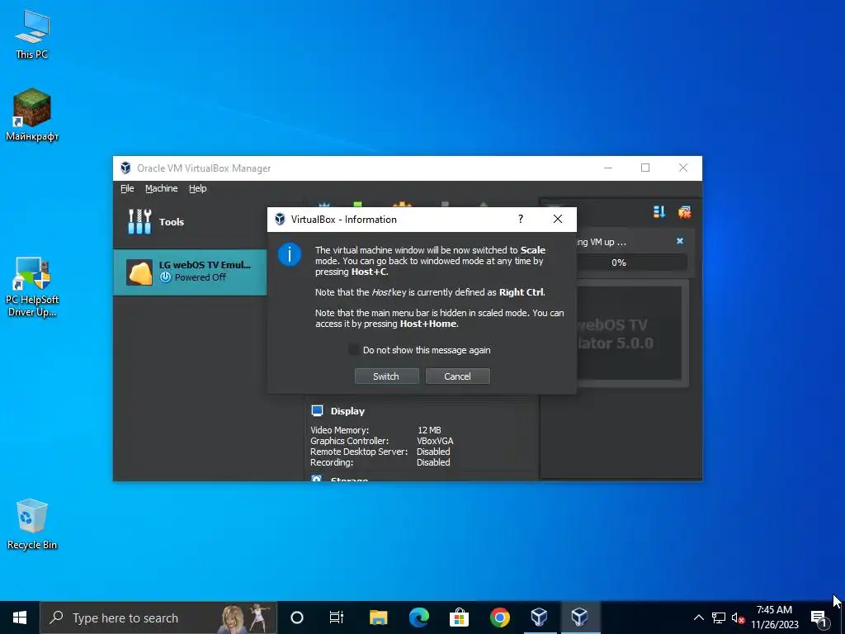Toggle notification ordering icon in notification panel

[659, 212]
